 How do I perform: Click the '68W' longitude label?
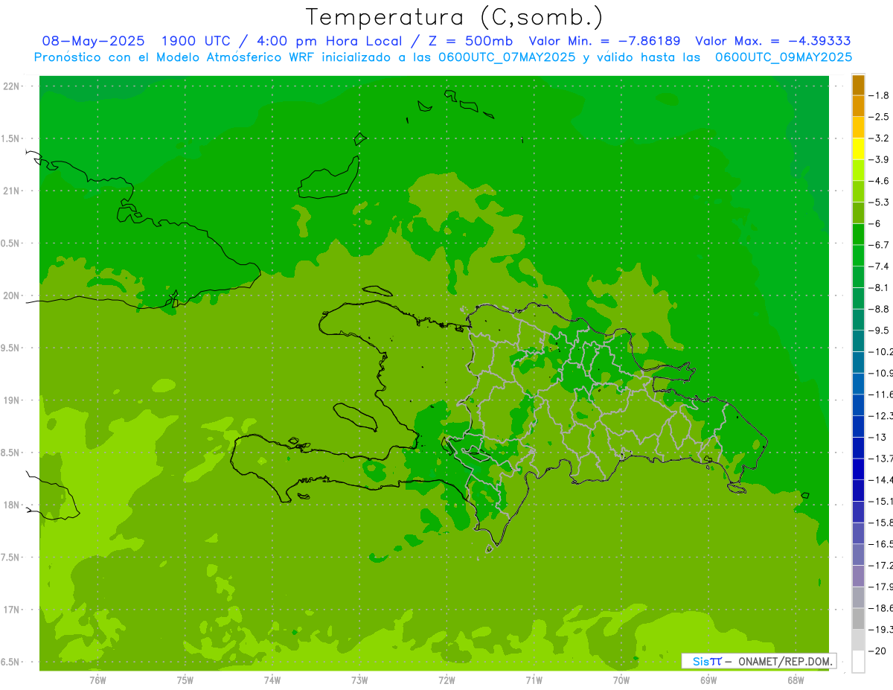tap(796, 680)
